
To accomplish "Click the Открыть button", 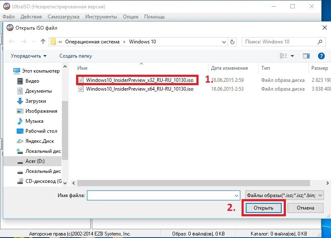I will pyautogui.click(x=263, y=208).
